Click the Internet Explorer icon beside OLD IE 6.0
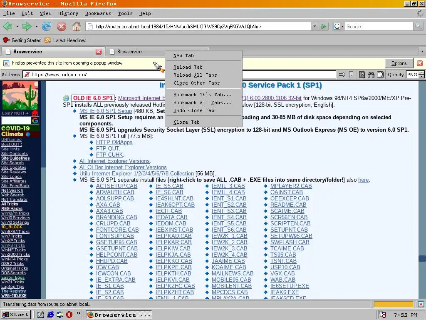Image resolution: width=426 pixels, height=320 pixels. 66,98
